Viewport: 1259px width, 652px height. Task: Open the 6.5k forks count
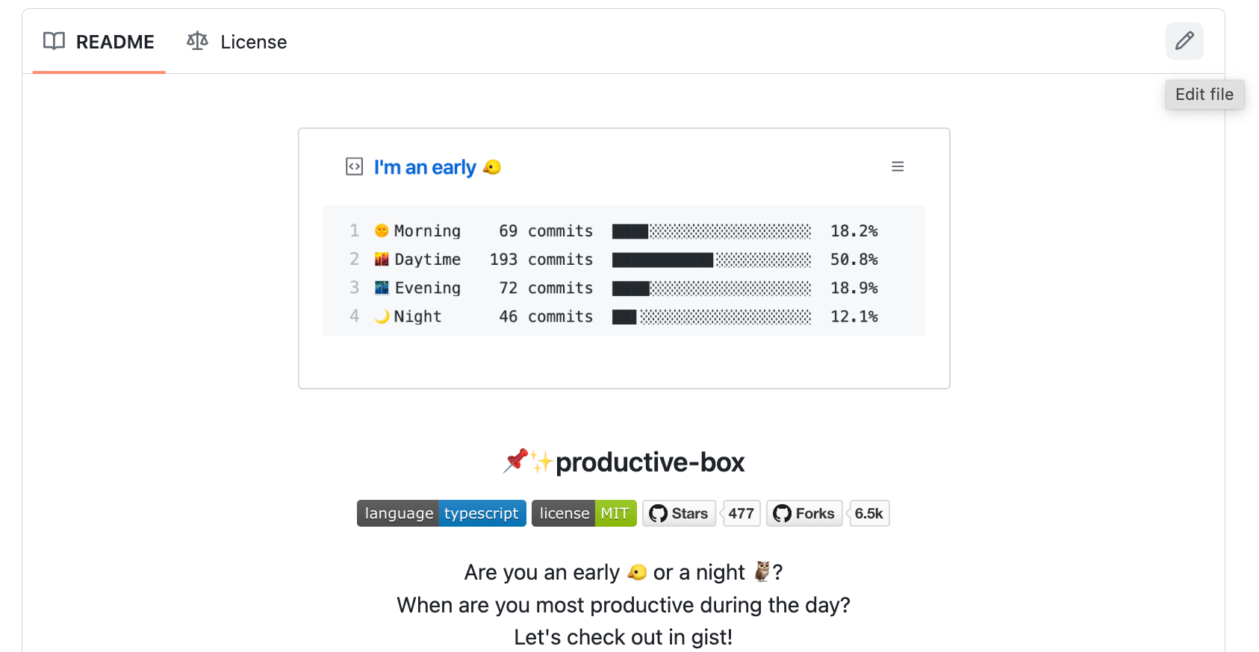pos(868,513)
